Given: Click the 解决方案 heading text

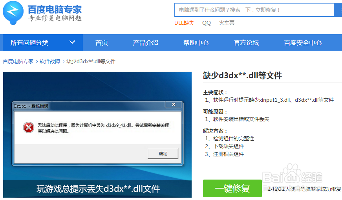Looking at the screenshot, I should click(215, 131).
